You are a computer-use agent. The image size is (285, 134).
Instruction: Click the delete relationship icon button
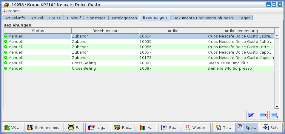pyautogui.click(x=263, y=115)
